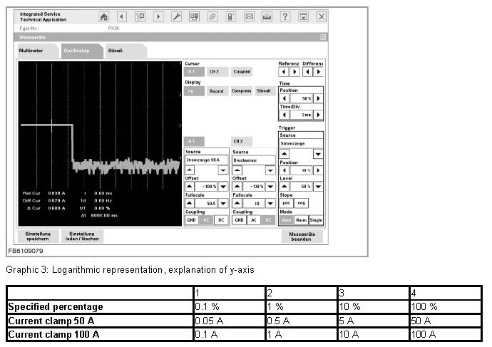Increase Time/Div with right arrow
The height and width of the screenshot is (347, 492).
pos(318,115)
